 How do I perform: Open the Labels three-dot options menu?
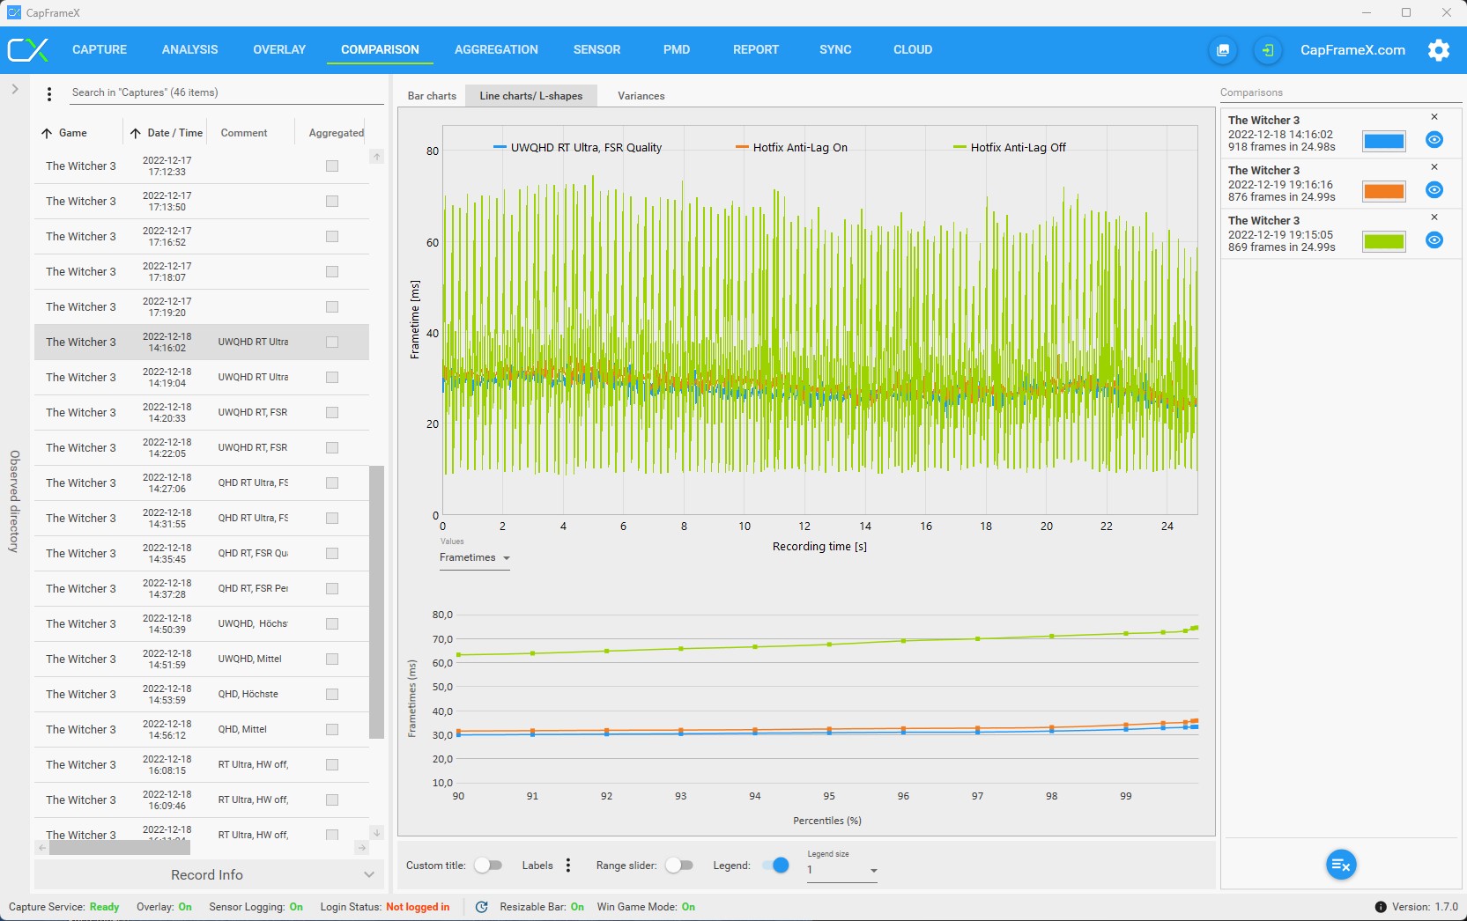(568, 866)
